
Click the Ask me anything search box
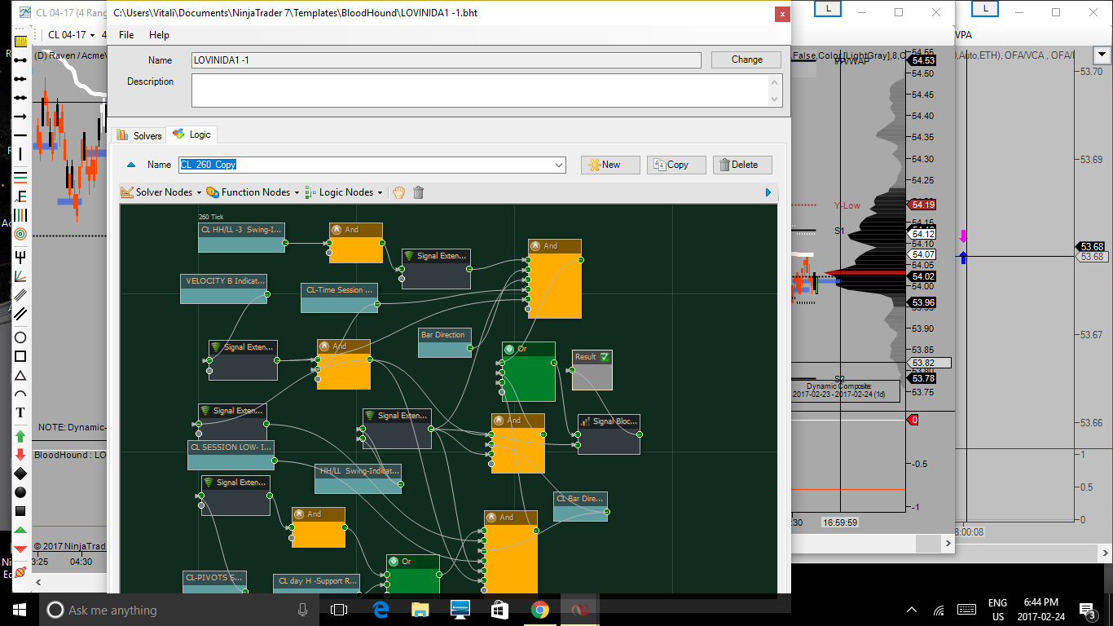(x=178, y=610)
